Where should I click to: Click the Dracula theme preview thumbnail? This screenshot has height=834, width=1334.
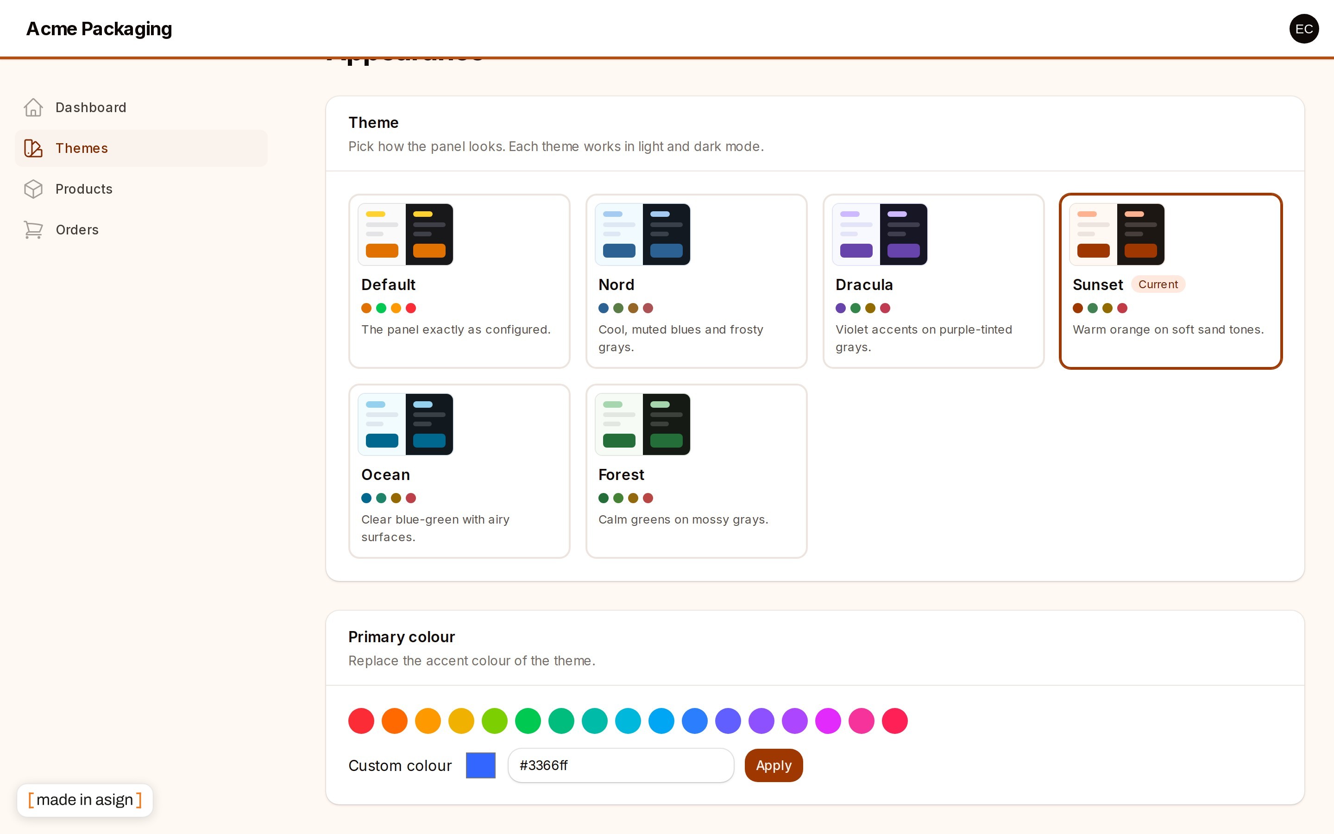tap(880, 234)
